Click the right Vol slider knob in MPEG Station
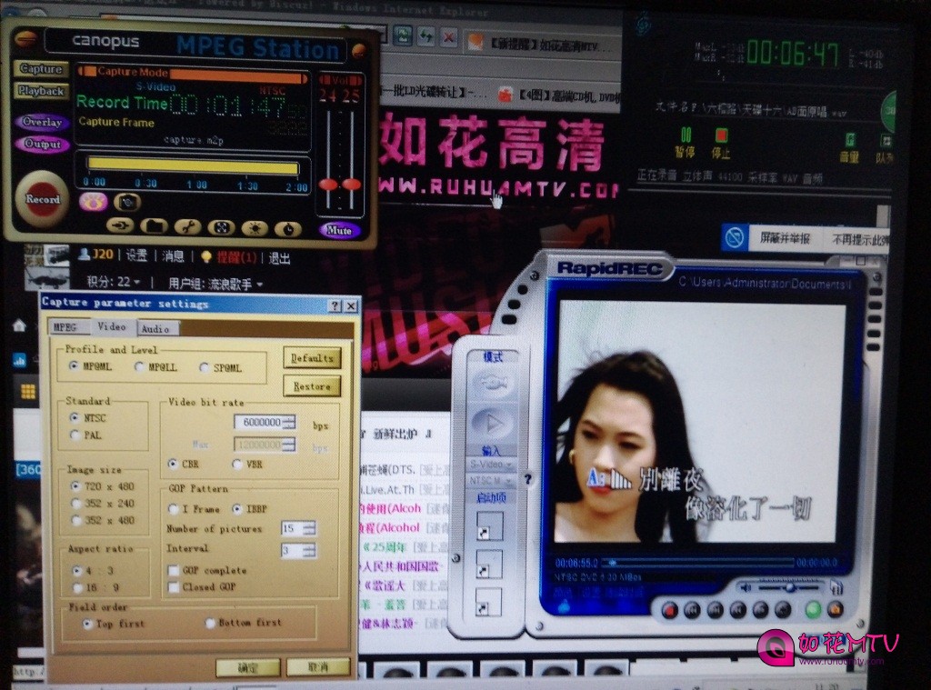The image size is (931, 690). [352, 185]
